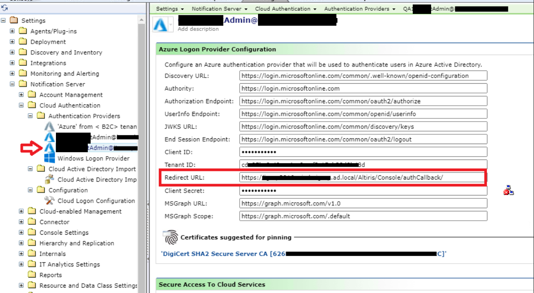This screenshot has width=534, height=293.
Task: Select Cloud Logon Configuration in the tree
Action: [x=96, y=201]
